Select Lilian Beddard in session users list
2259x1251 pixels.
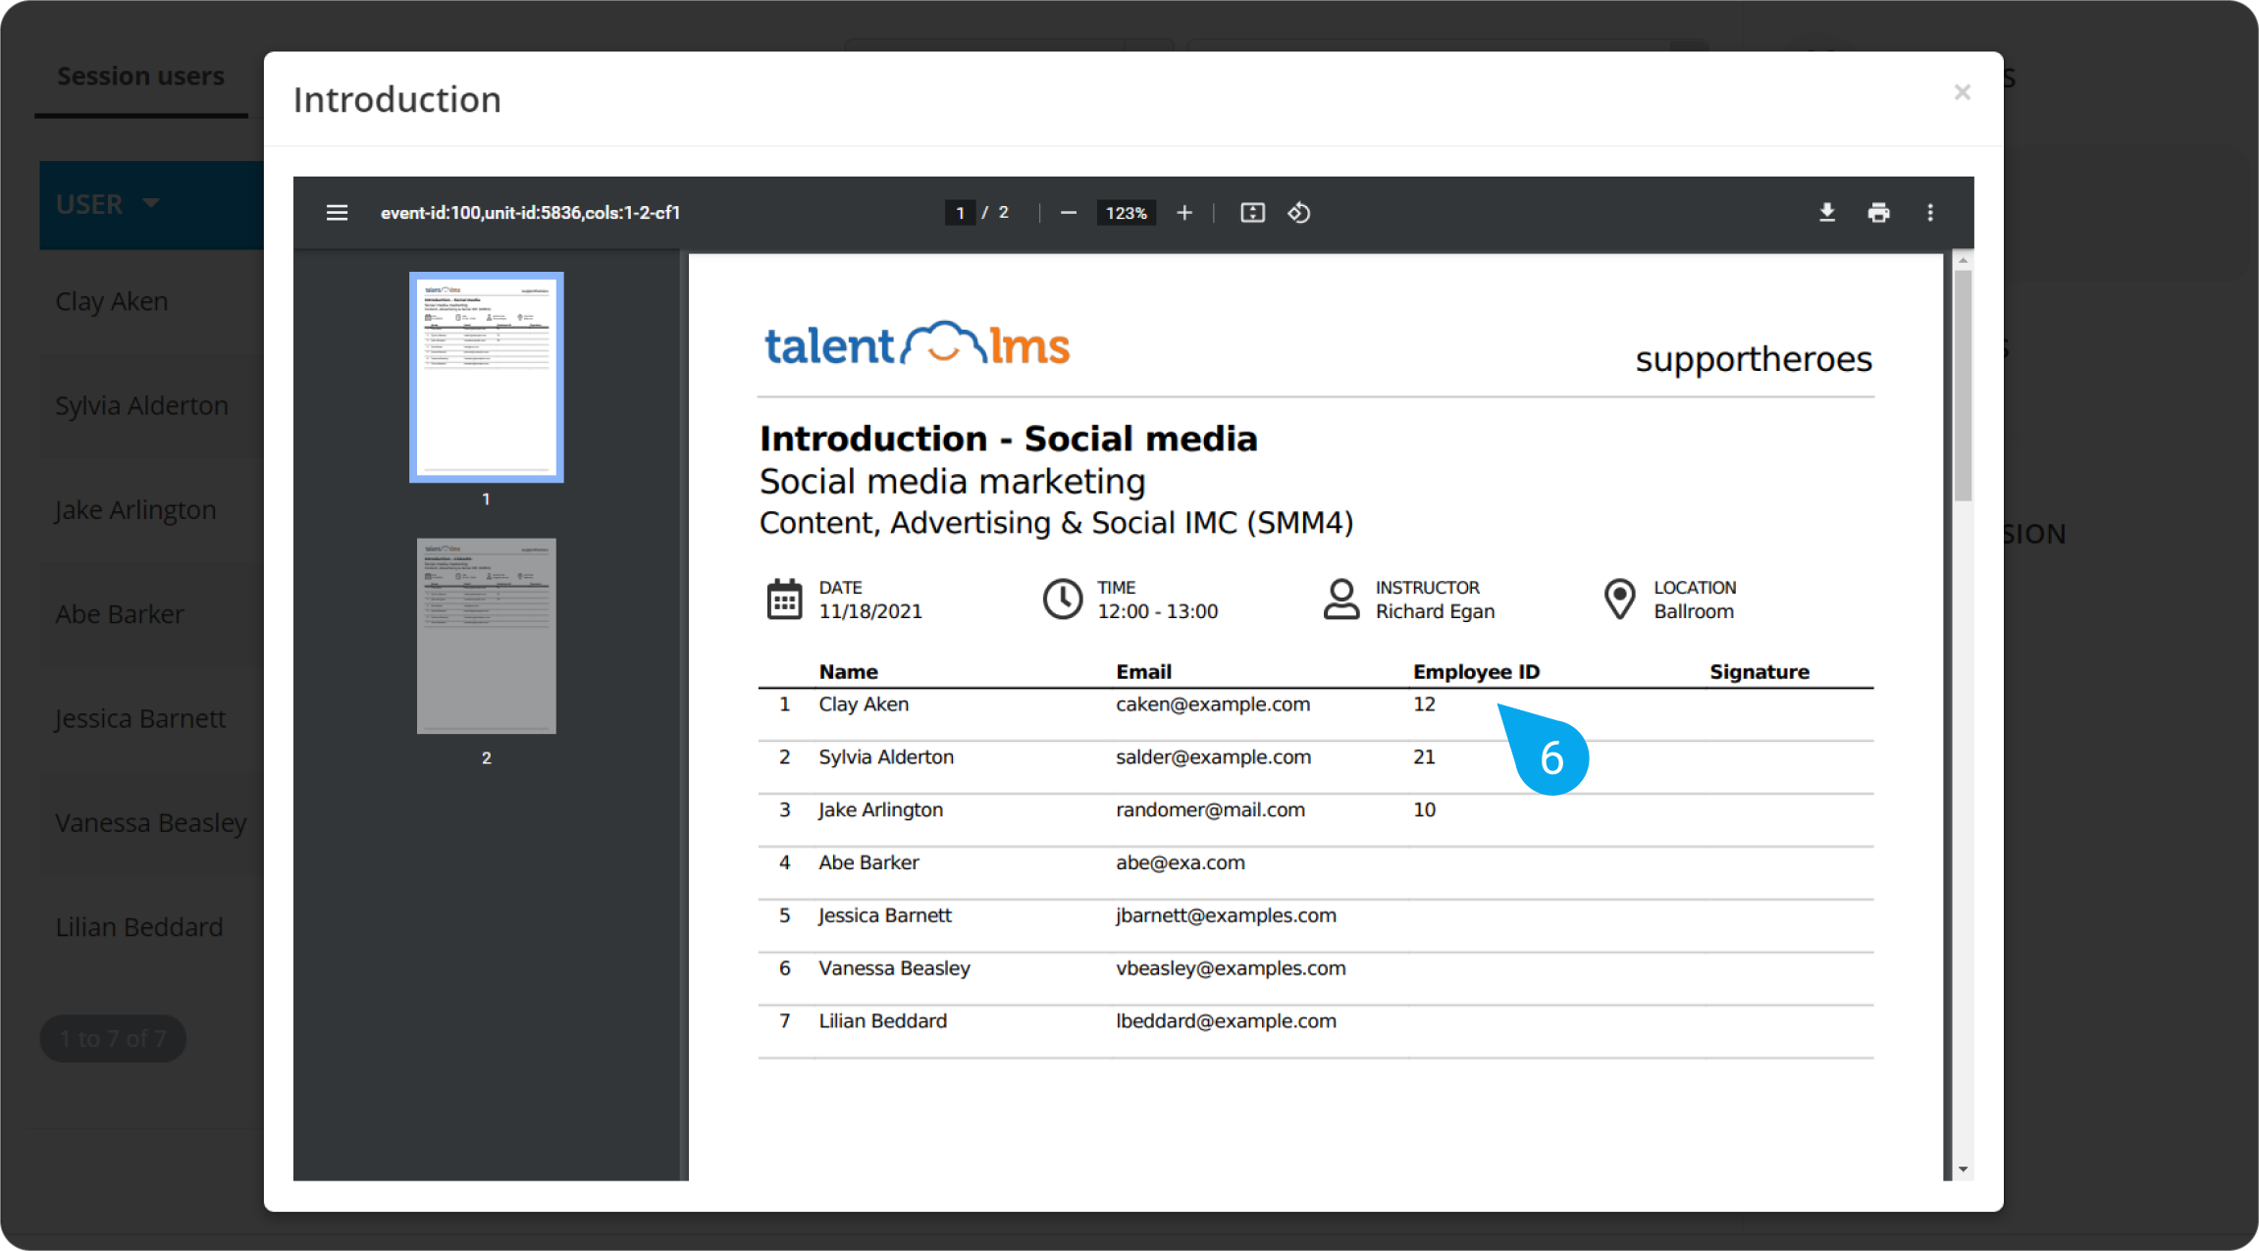pos(139,927)
